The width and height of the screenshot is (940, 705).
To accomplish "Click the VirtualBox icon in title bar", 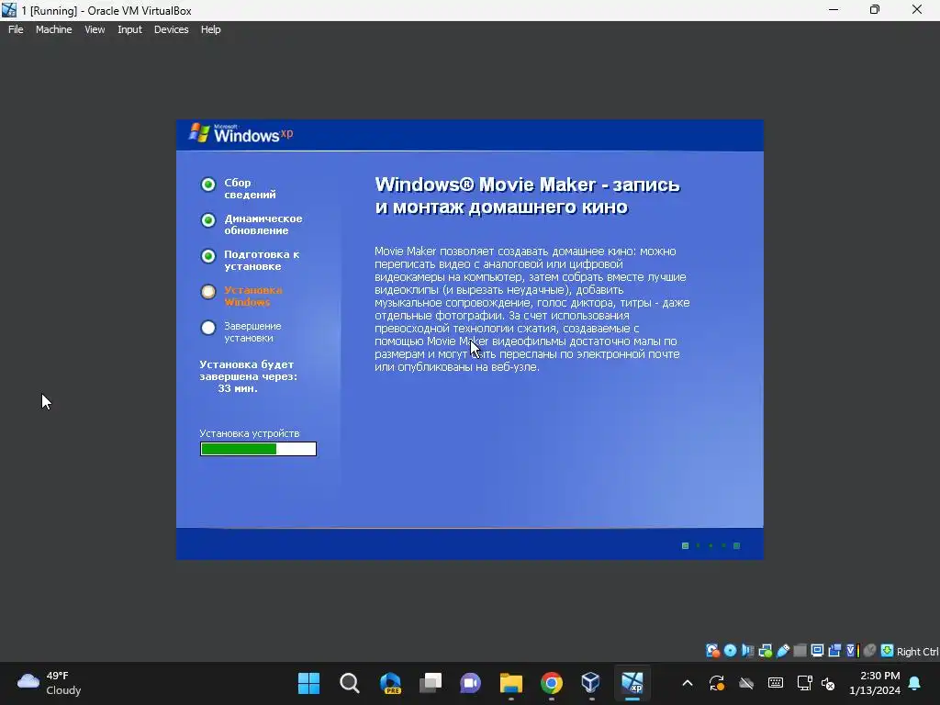I will coord(9,10).
